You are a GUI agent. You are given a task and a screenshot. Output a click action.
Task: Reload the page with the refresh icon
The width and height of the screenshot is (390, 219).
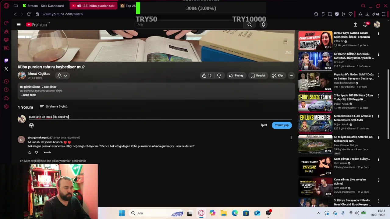(29, 14)
